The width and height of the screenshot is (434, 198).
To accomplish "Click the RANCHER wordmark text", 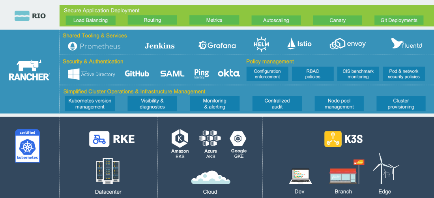I will point(29,77).
